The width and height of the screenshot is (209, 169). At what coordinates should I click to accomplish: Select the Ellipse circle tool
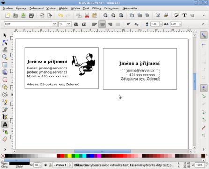point(5,80)
